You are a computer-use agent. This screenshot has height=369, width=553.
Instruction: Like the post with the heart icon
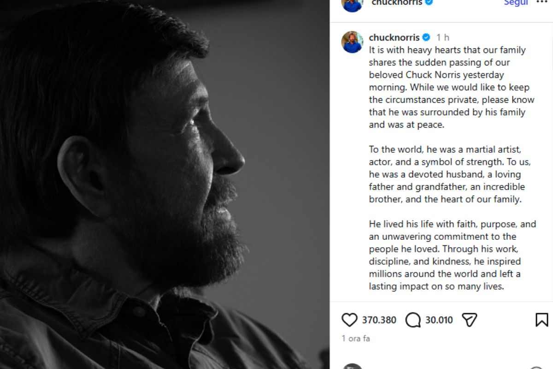(x=350, y=320)
